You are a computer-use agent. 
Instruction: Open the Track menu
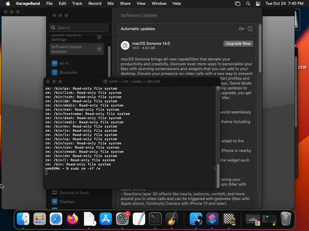(x=77, y=3)
